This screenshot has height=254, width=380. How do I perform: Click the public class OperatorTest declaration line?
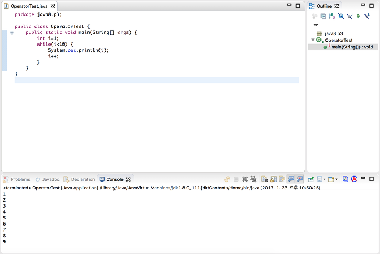(x=52, y=26)
